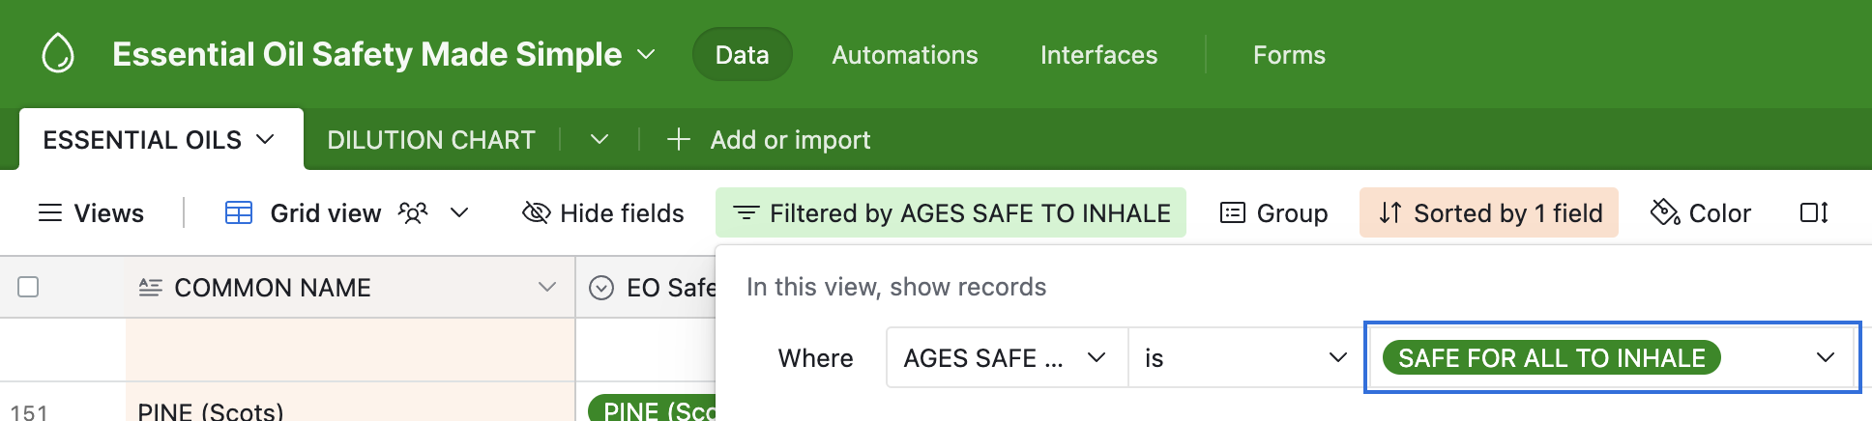Open the Automations tab
1872x421 pixels.
tap(904, 55)
